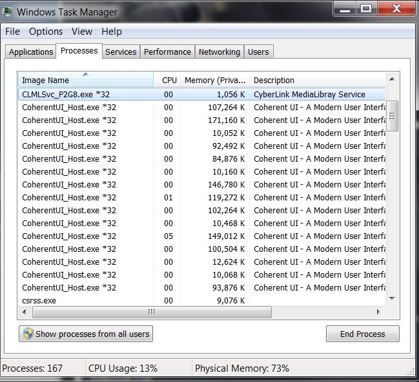Viewport: 419px width, 382px height.
Task: Switch to the Services tab
Action: pos(121,52)
